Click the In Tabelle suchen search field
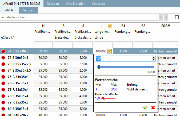This screenshot has width=180, height=116. 79,17
